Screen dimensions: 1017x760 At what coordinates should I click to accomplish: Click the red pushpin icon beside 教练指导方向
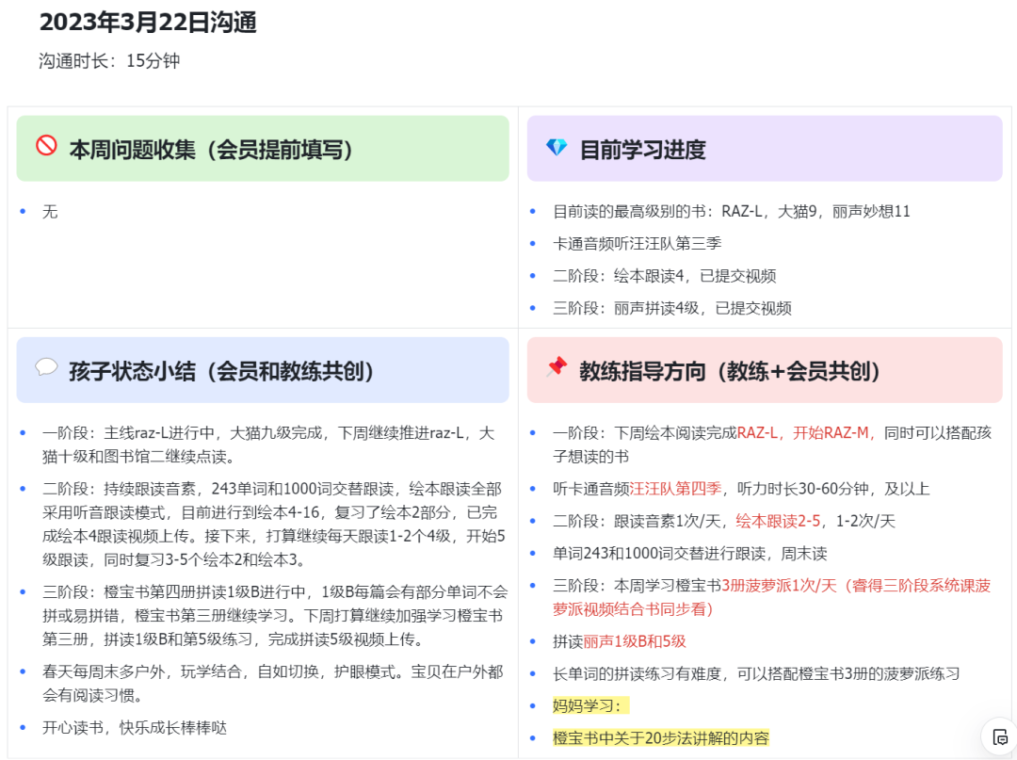(557, 367)
